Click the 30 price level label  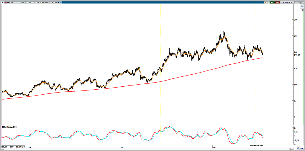[x=296, y=20]
